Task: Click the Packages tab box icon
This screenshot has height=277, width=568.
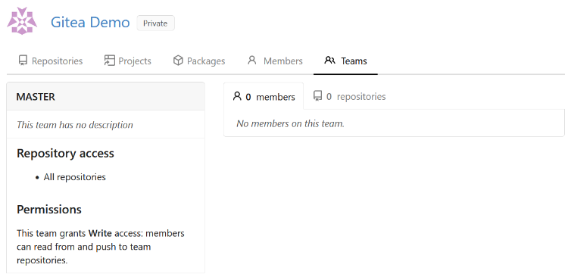Action: coord(178,61)
